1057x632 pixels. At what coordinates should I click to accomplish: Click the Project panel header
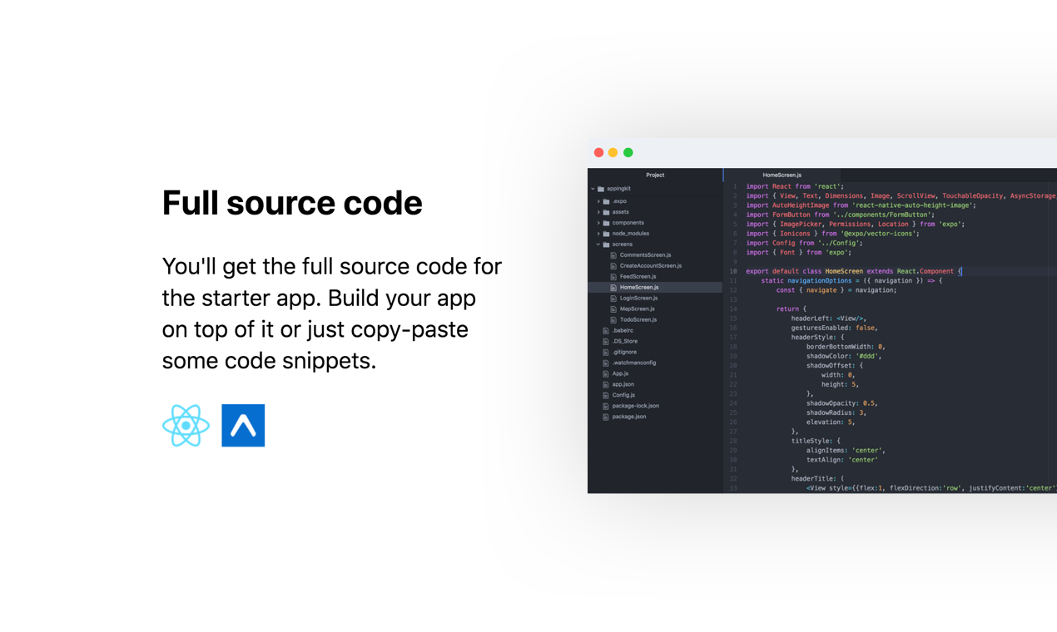click(x=655, y=175)
